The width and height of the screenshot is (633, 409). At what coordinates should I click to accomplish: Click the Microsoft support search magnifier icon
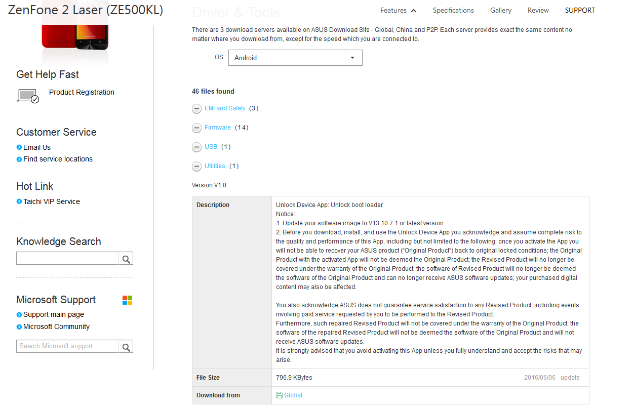126,347
